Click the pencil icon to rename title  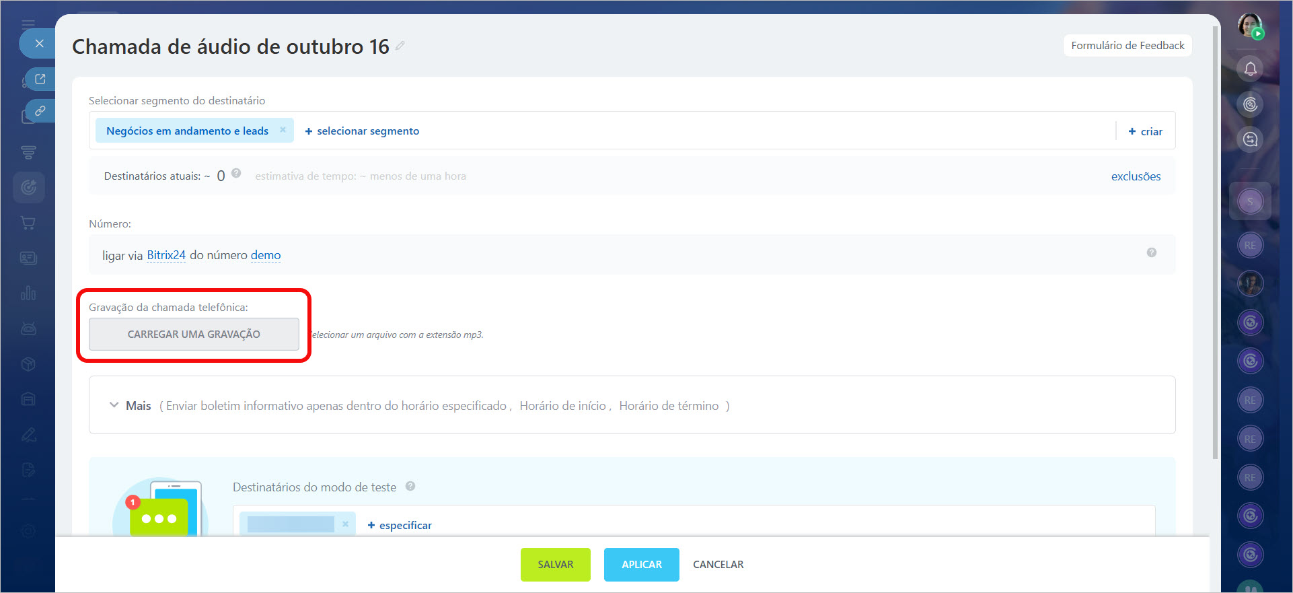point(400,46)
